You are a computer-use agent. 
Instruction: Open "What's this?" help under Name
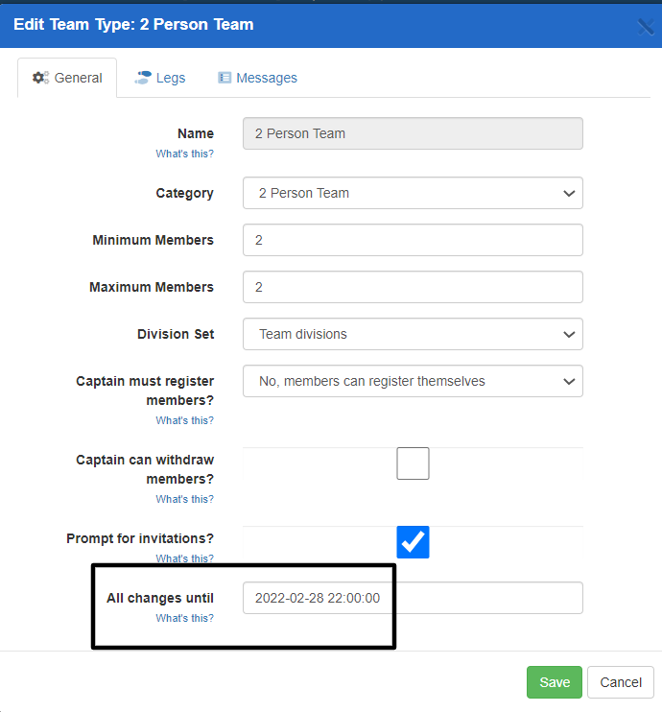pos(185,154)
